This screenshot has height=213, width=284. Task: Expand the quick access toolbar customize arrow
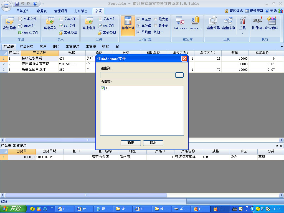tap(43, 3)
